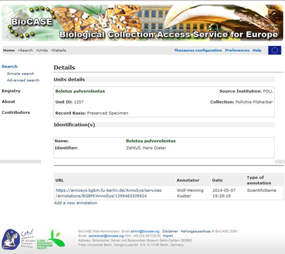Choose Simple search
285x254 pixels.
click(x=21, y=73)
